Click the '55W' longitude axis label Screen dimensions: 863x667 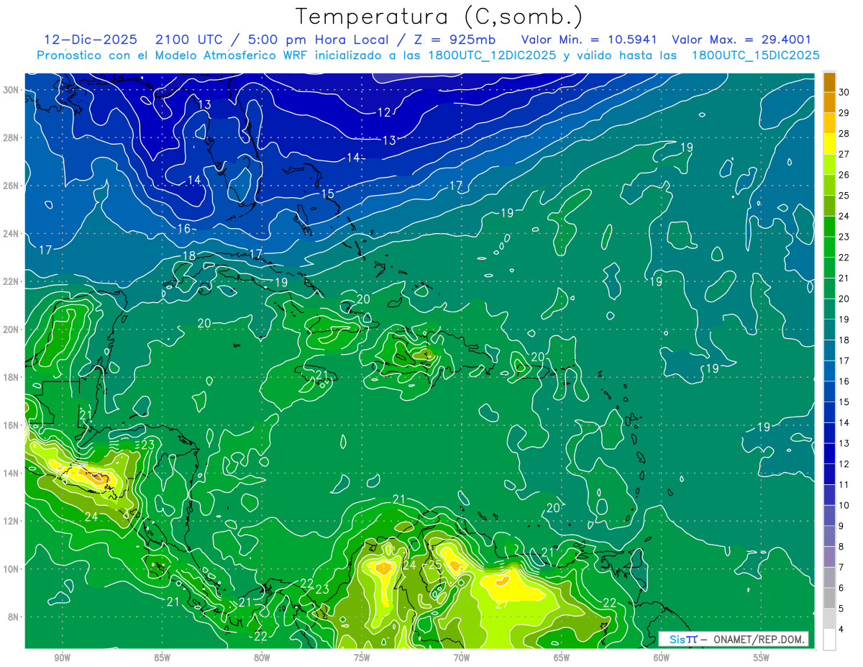(x=762, y=657)
